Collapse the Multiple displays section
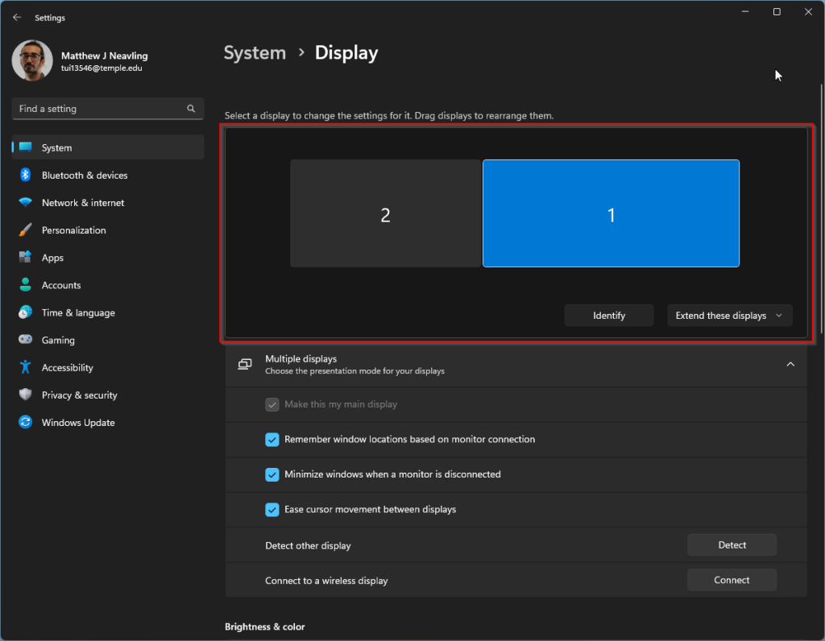Screen dimensions: 825x641 790,365
